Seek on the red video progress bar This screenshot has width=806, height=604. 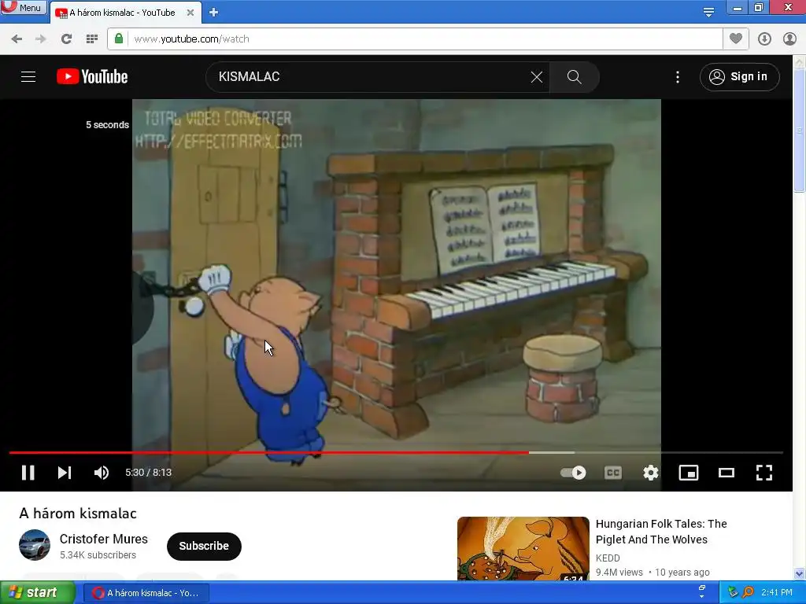point(396,452)
